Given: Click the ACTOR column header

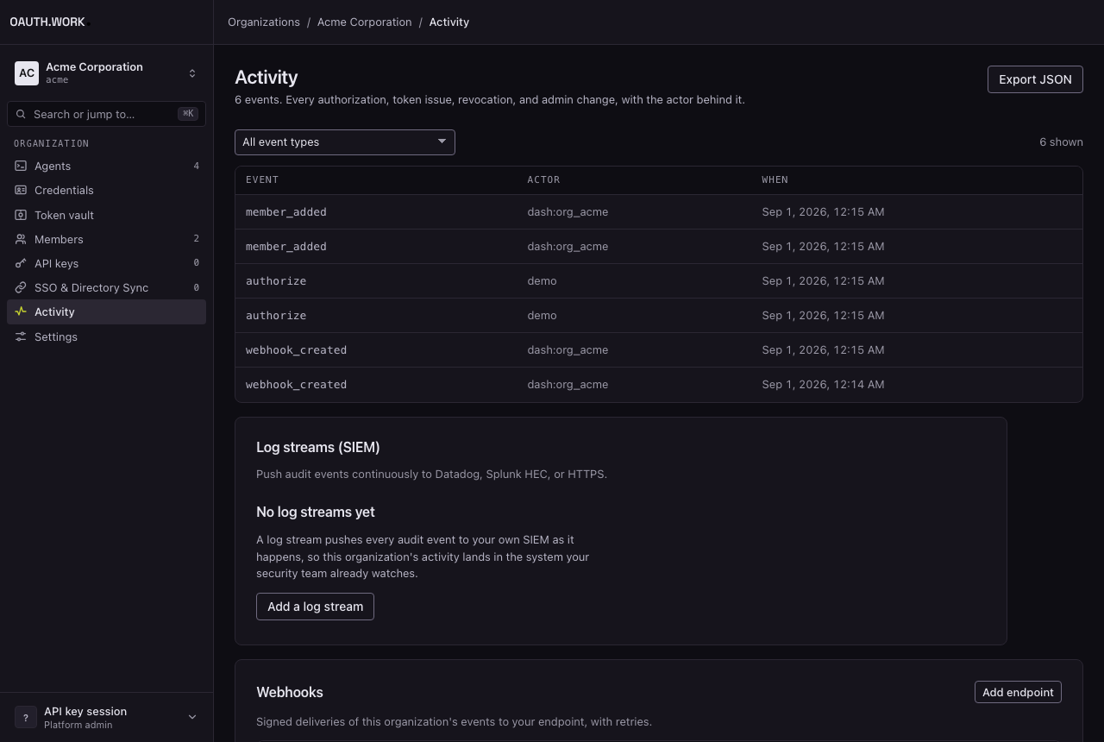Looking at the screenshot, I should 543,179.
